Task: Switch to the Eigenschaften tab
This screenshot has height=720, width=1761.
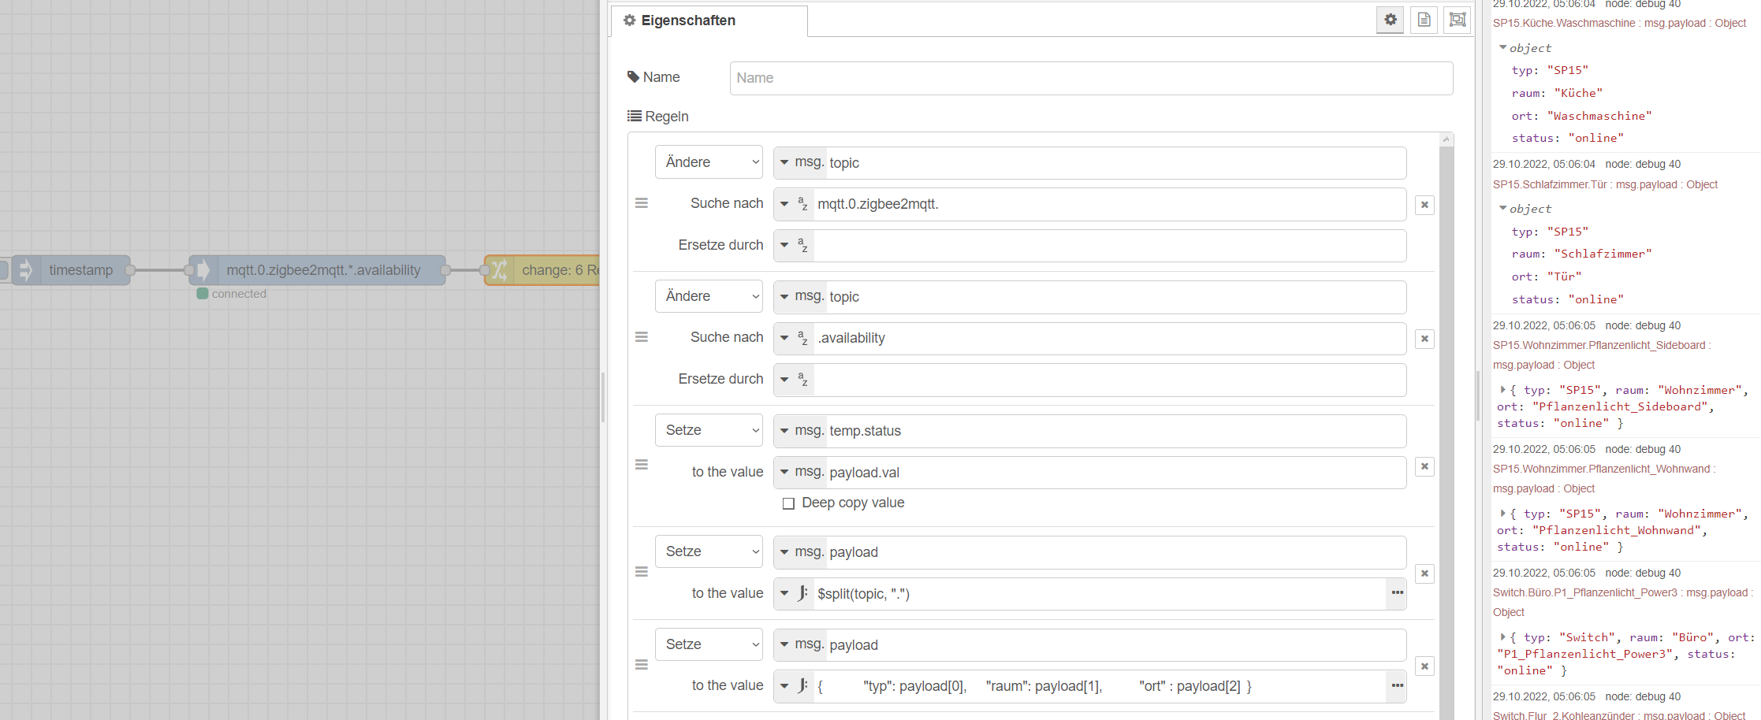Action: [687, 20]
